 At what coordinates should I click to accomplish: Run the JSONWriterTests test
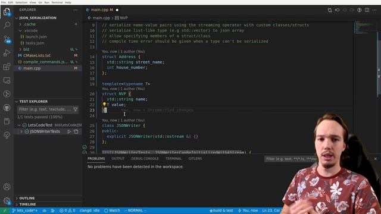pos(69,131)
